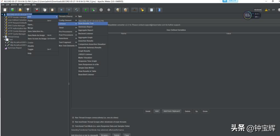
Task: Click the yellow warning triangle log icon
Action: [x=266, y=10]
